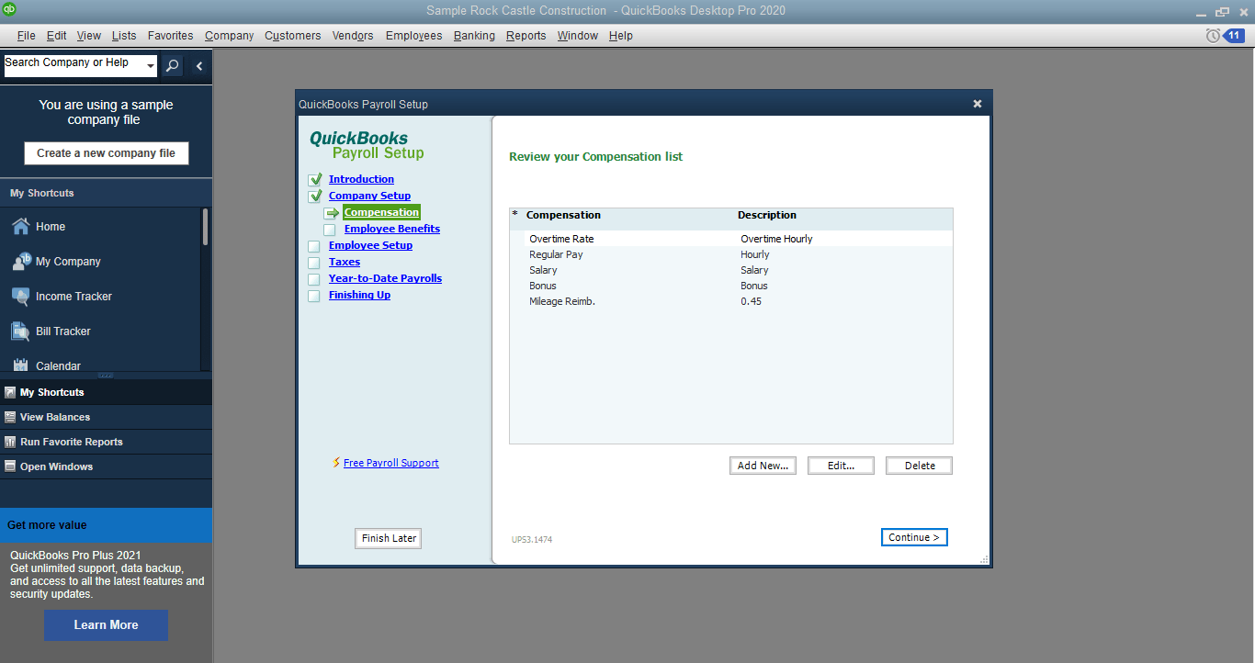
Task: Open the Company menu
Action: point(230,36)
